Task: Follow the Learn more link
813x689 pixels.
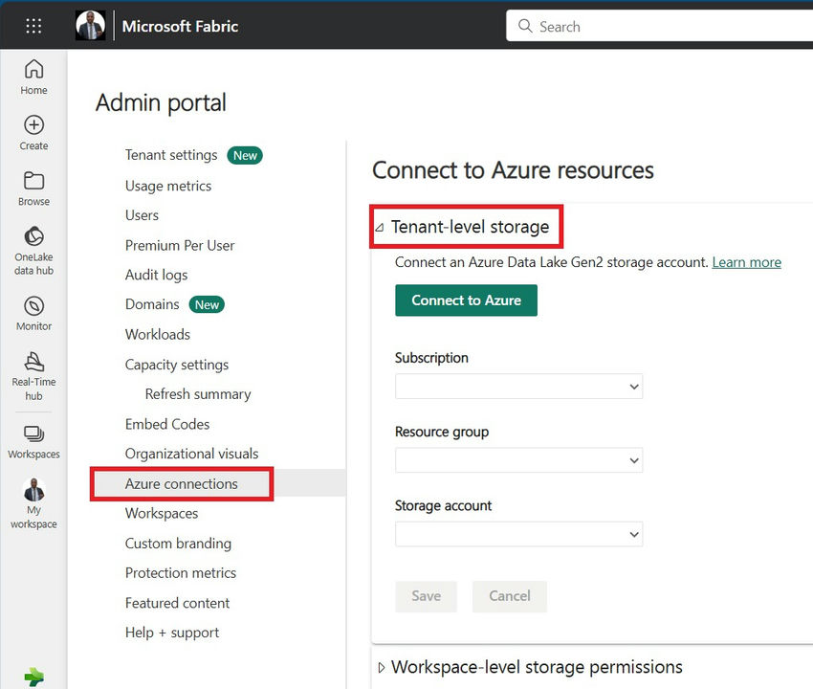Action: [746, 262]
